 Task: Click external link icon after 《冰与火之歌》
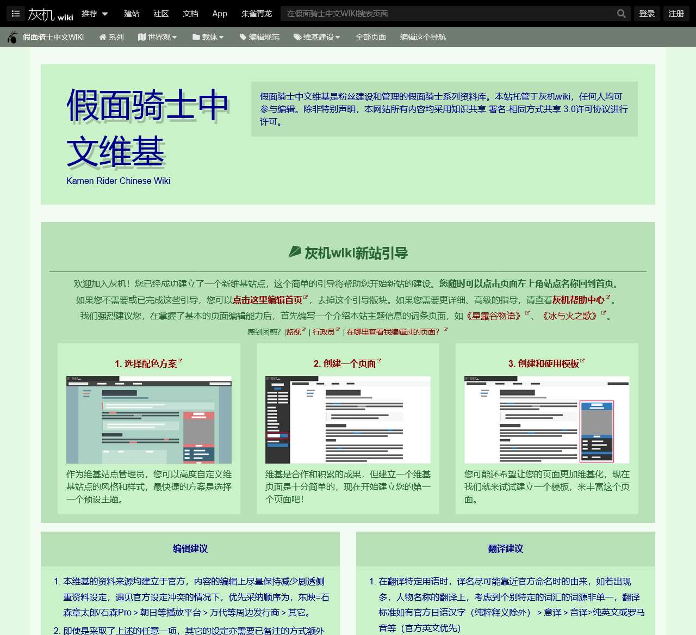coord(604,313)
